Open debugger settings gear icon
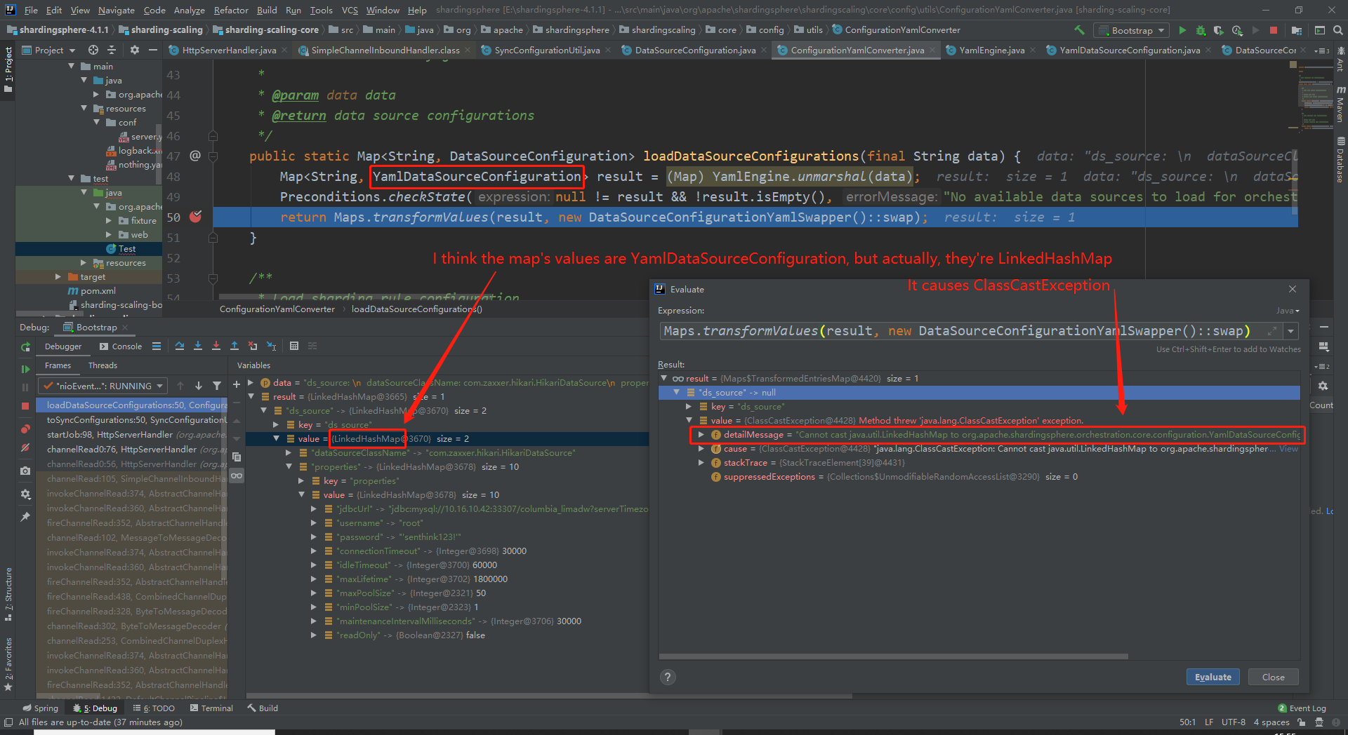 tap(25, 494)
